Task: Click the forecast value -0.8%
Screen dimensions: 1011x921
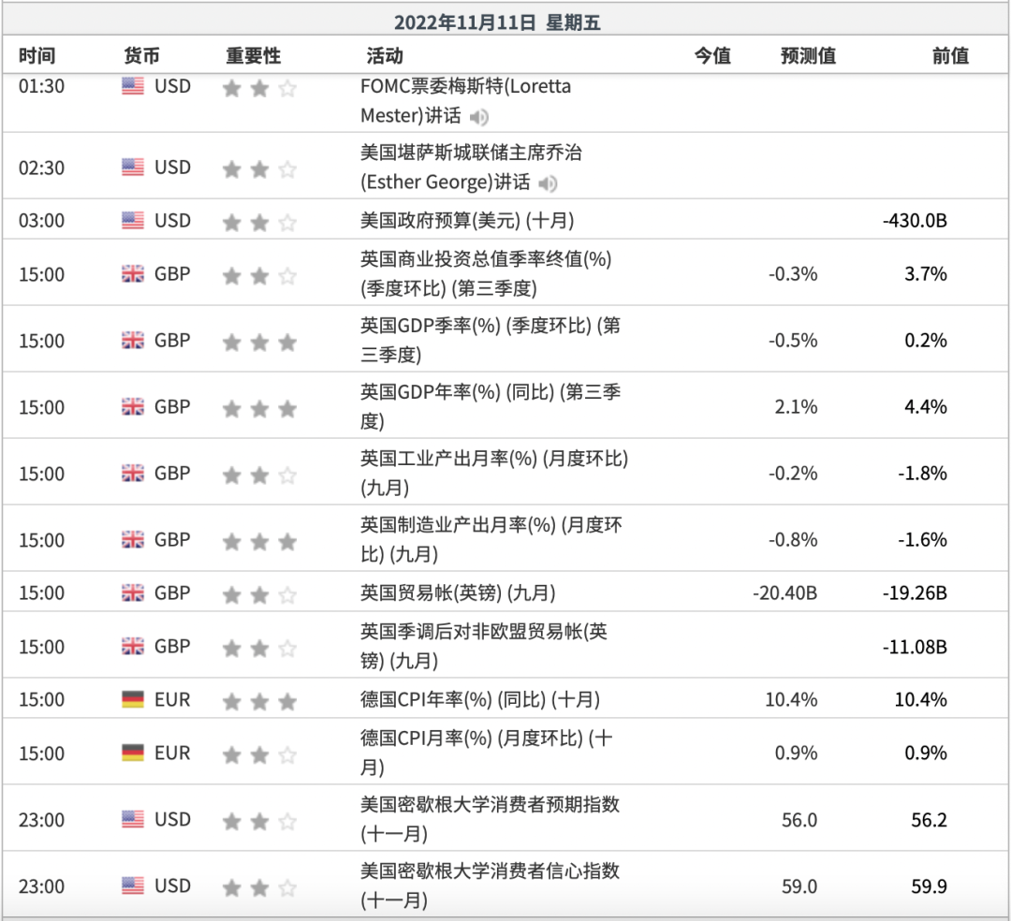Action: click(793, 539)
